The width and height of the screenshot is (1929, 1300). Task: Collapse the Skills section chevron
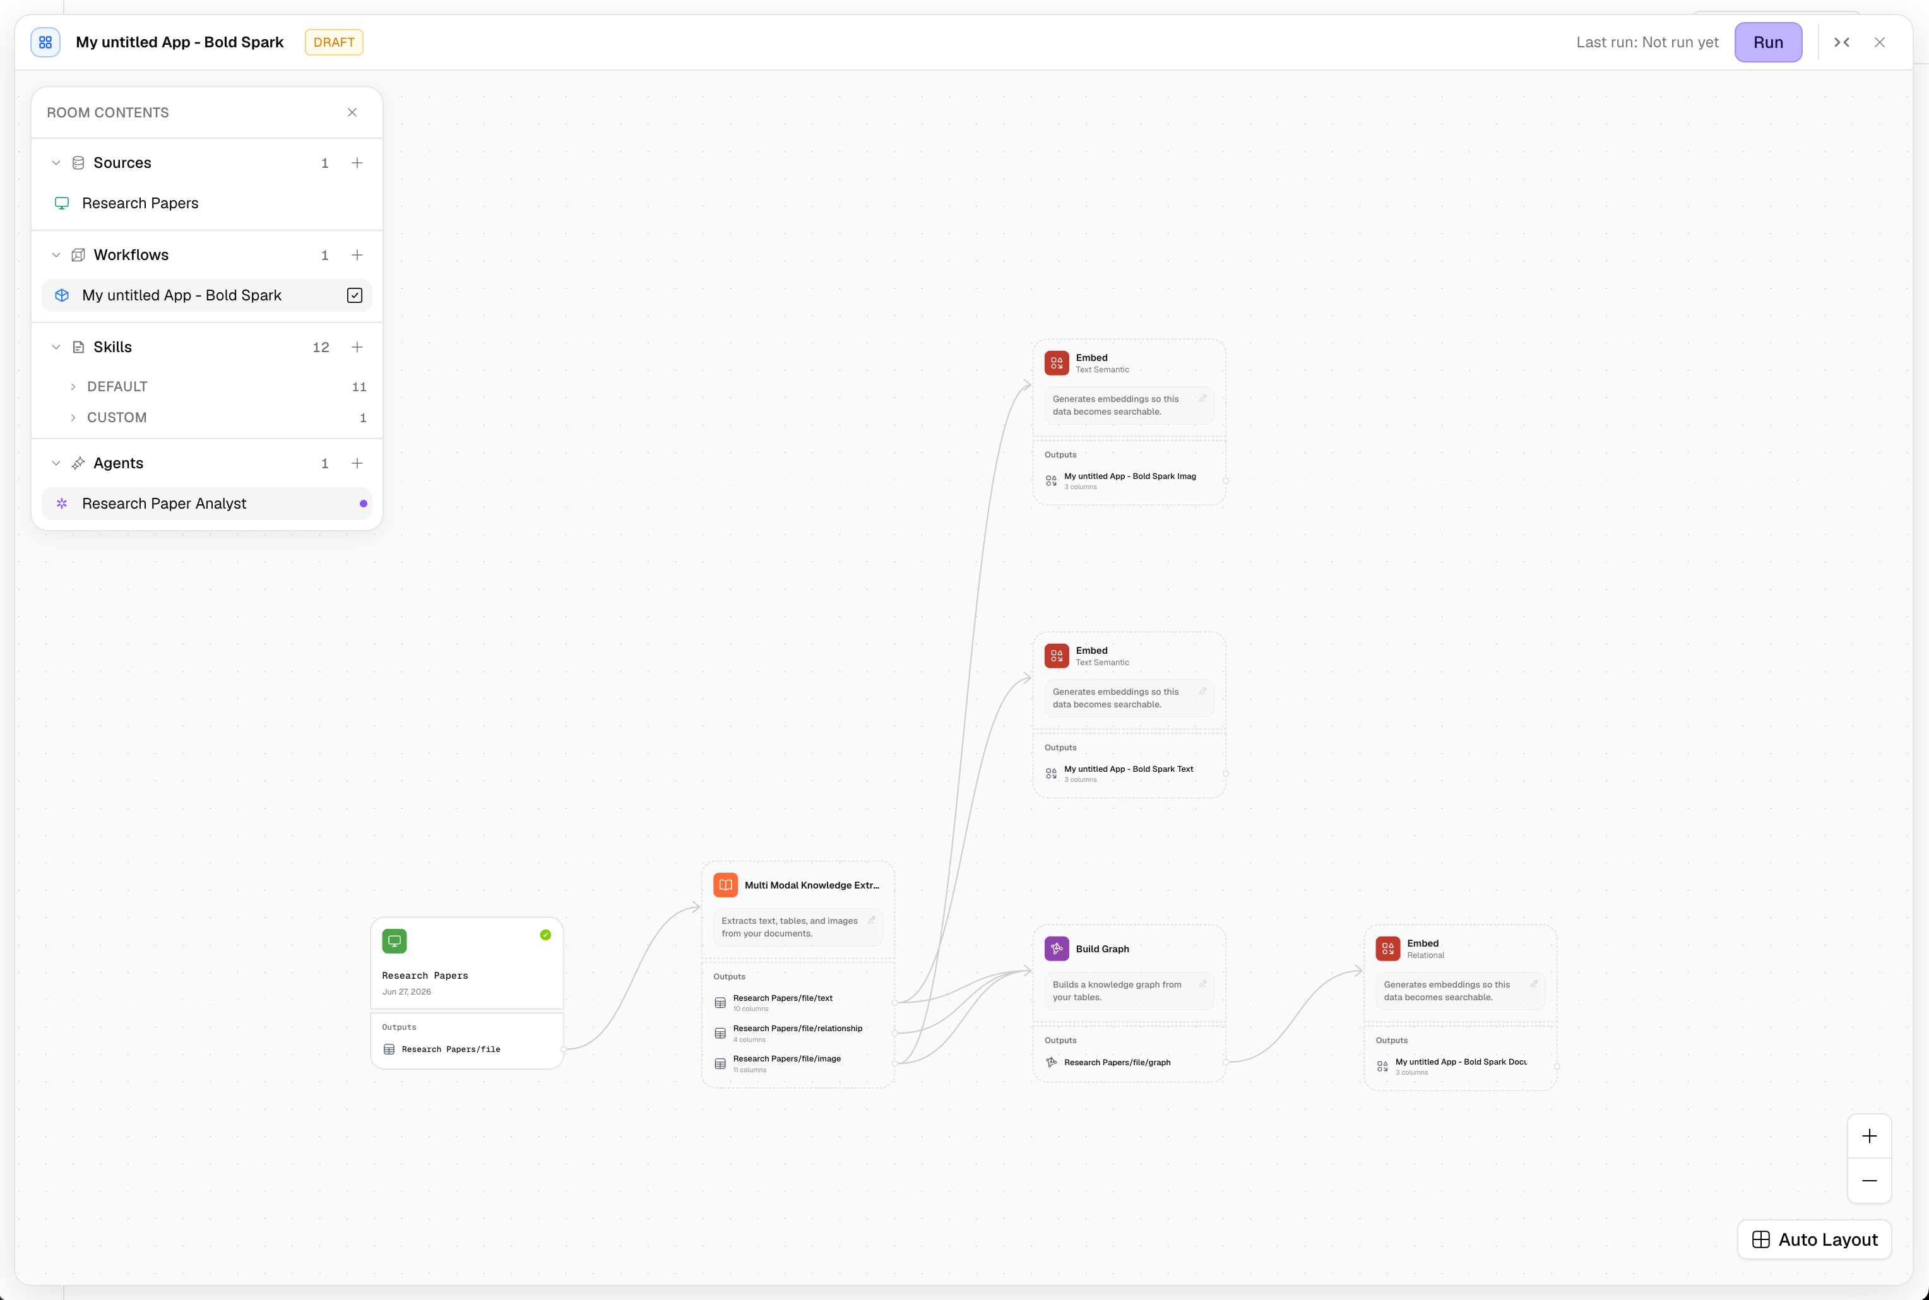(56, 347)
